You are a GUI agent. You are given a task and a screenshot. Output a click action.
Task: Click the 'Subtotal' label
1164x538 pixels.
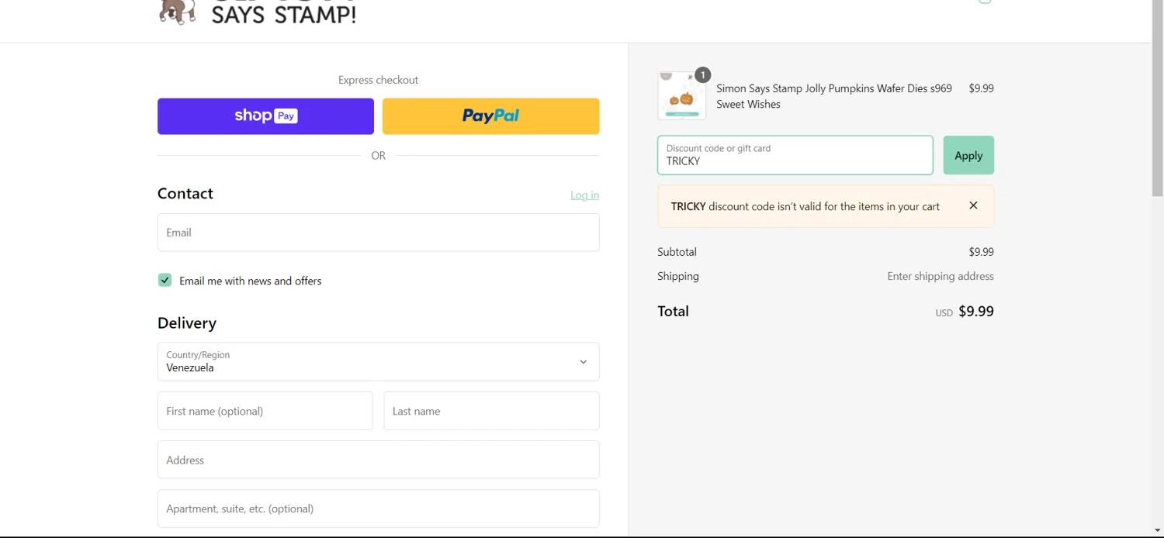[677, 252]
